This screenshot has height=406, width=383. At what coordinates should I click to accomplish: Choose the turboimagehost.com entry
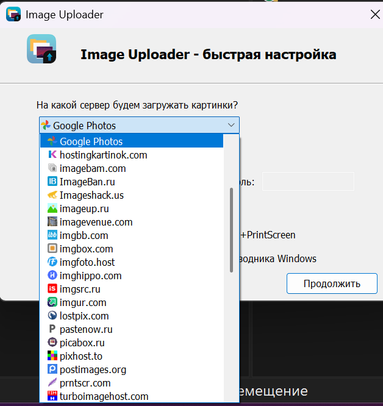[132, 396]
